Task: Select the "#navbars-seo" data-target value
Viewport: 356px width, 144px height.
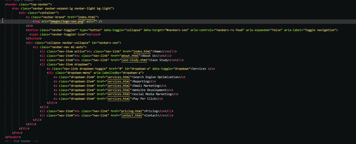Action: (x=177, y=30)
